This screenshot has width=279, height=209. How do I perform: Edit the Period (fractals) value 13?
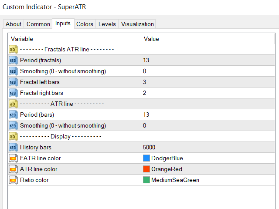click(x=208, y=60)
